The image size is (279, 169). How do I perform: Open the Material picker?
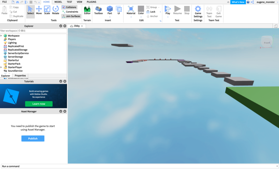(131, 10)
